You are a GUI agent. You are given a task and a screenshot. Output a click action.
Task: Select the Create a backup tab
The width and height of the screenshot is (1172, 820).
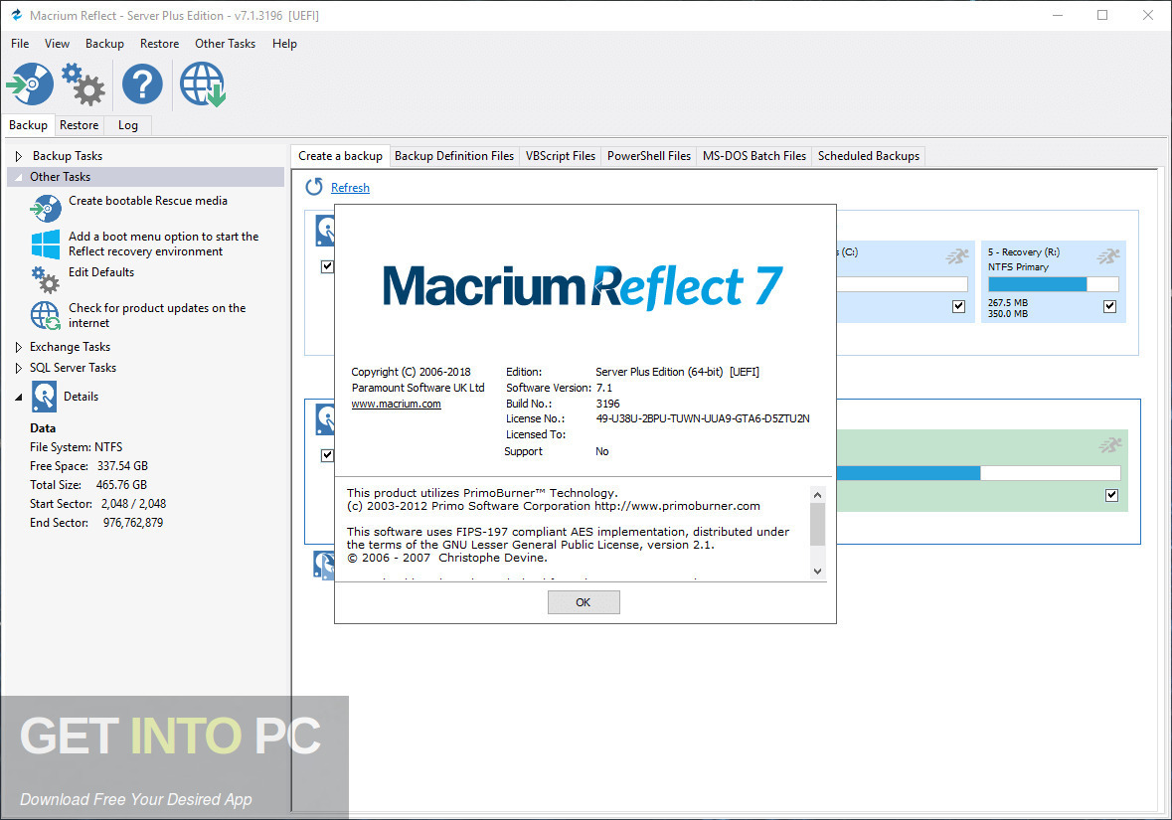pyautogui.click(x=340, y=155)
